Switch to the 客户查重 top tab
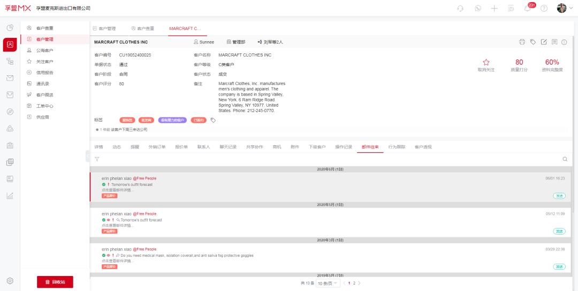The width and height of the screenshot is (578, 291). coord(143,28)
